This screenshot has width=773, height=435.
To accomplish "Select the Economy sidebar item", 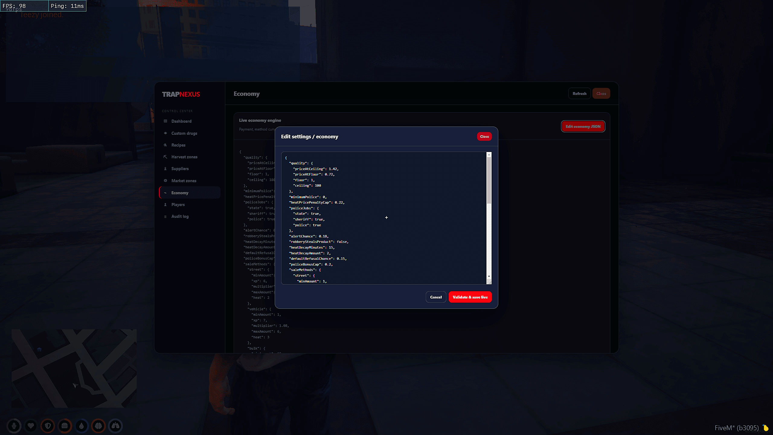I will tap(190, 193).
